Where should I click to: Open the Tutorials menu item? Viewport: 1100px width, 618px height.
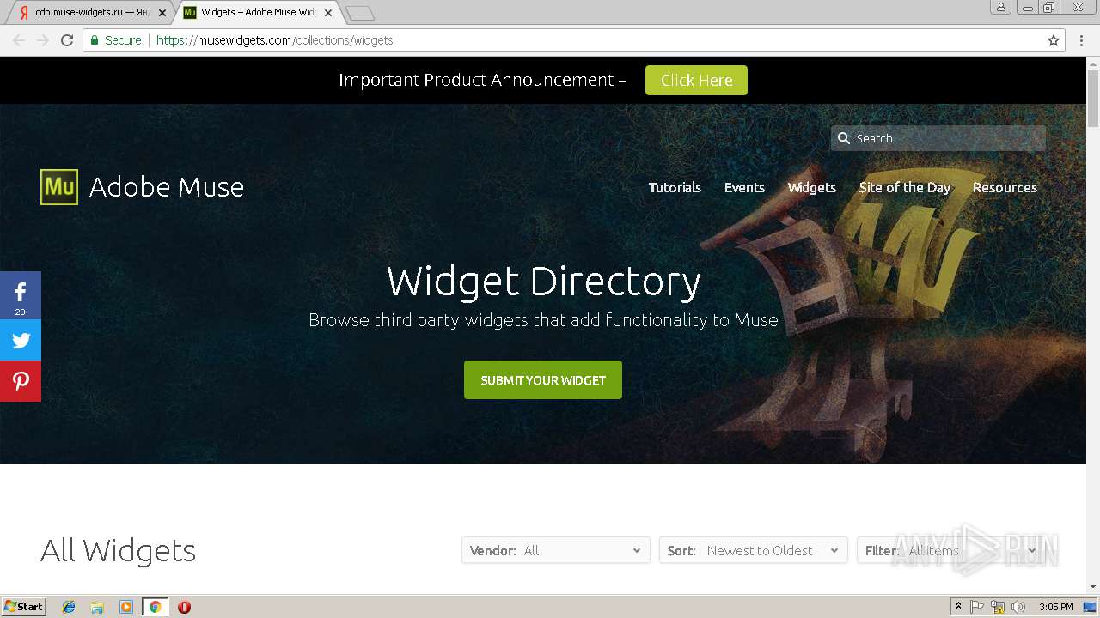(675, 187)
